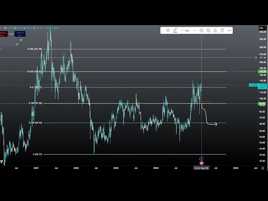This screenshot has height=201, width=268.
Task: Click the blue BUY button
Action: (x=20, y=34)
